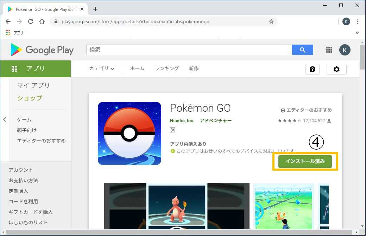This screenshot has height=236, width=366.
Task: Go back with browser back arrow
Action: click(x=8, y=21)
